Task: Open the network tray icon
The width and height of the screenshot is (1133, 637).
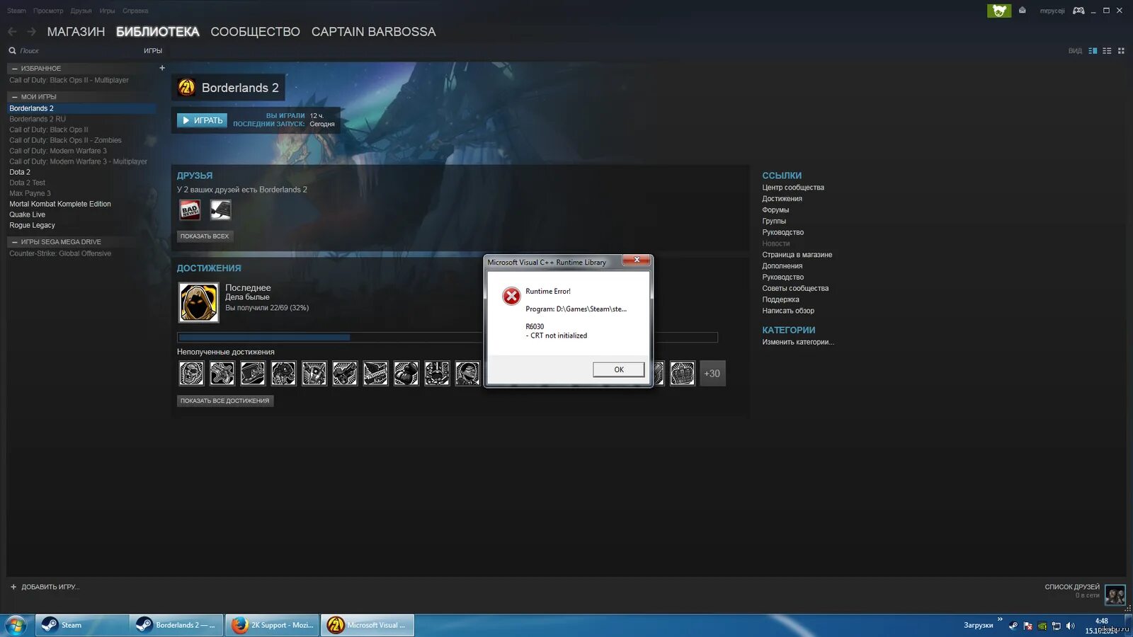Action: 1056,626
